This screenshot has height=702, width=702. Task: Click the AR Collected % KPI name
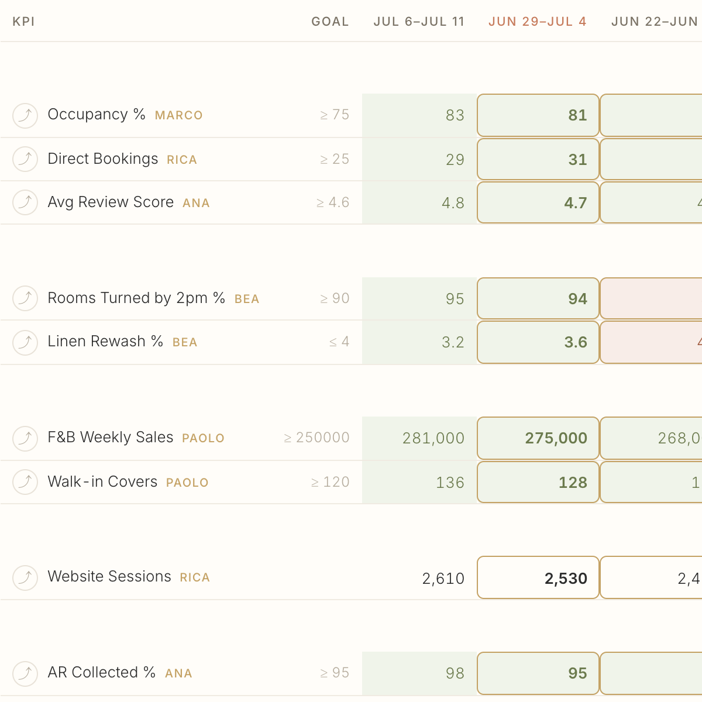[102, 672]
